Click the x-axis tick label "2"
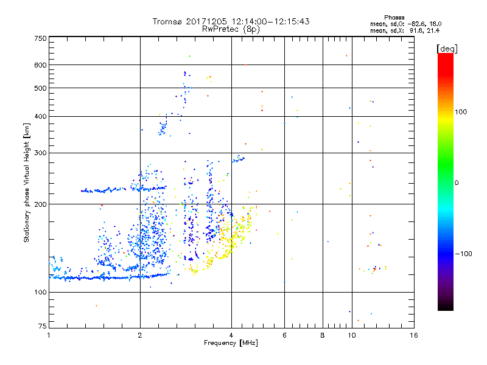This screenshot has width=487, height=365. pyautogui.click(x=140, y=335)
